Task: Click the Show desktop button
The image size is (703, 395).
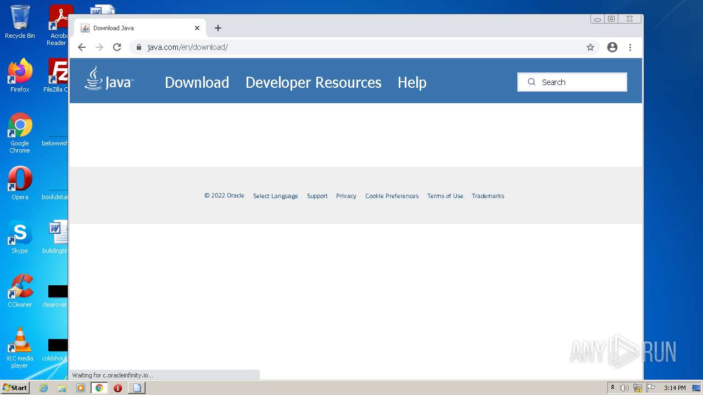Action: [x=697, y=388]
